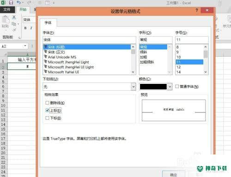
Task: Select font size 8
Action: point(189,47)
